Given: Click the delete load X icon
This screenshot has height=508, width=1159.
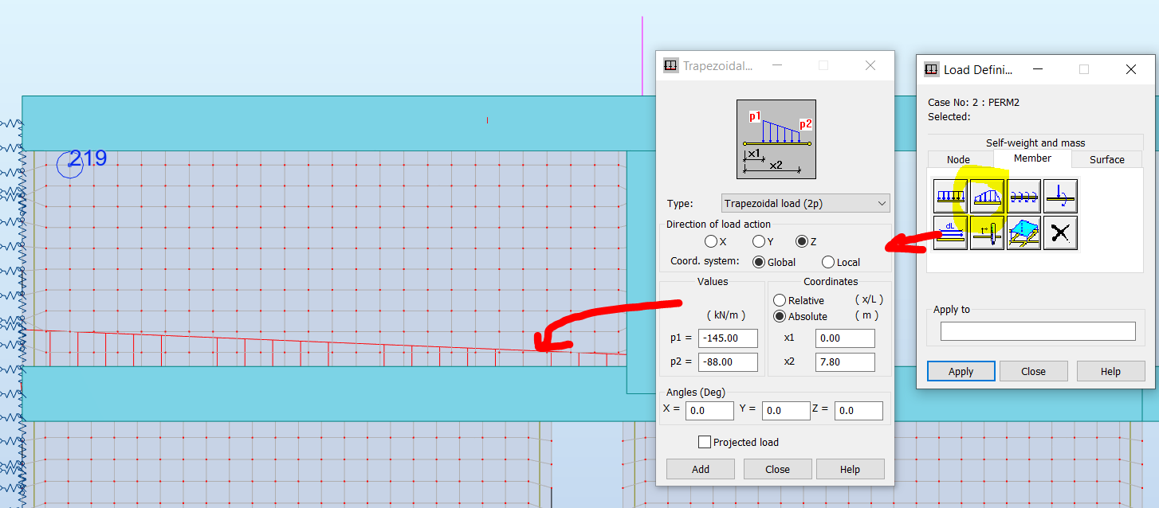Looking at the screenshot, I should click(1060, 233).
